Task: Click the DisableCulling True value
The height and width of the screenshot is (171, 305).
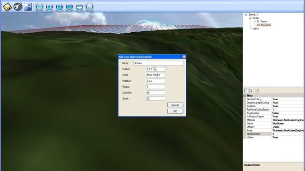Action: [x=287, y=99]
